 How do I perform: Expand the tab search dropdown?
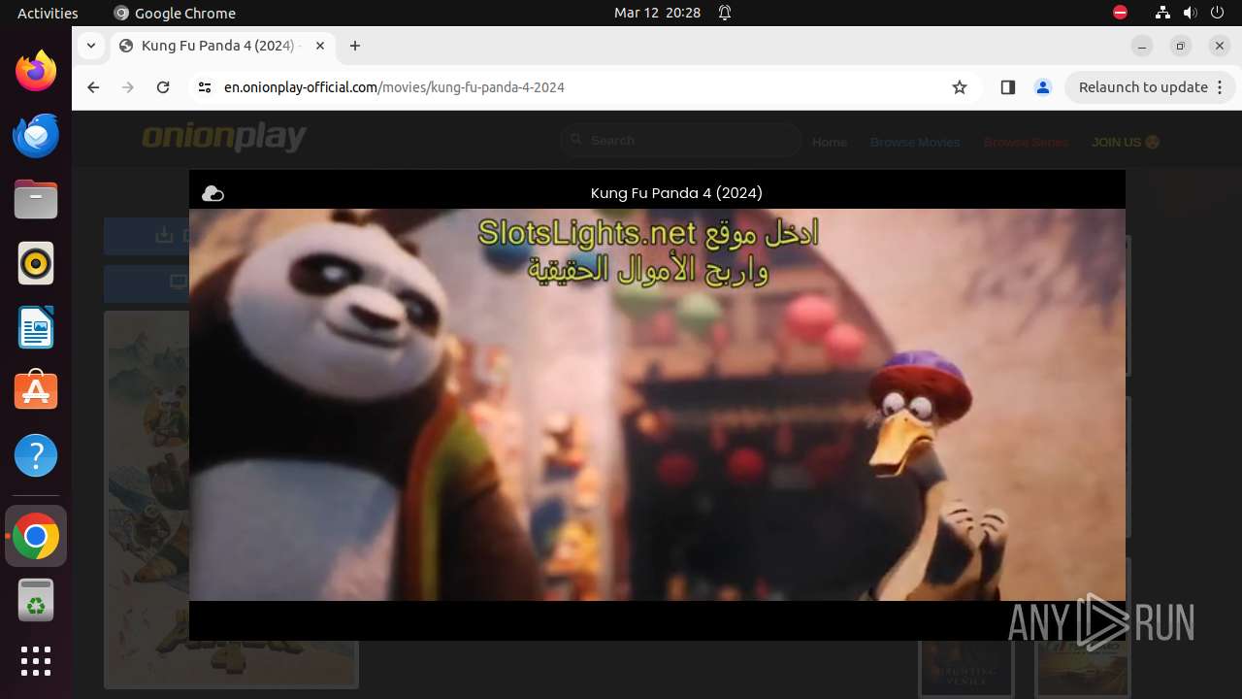coord(91,46)
